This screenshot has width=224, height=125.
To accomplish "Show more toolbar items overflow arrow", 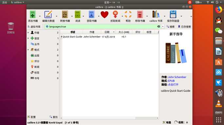I will [x=191, y=17].
